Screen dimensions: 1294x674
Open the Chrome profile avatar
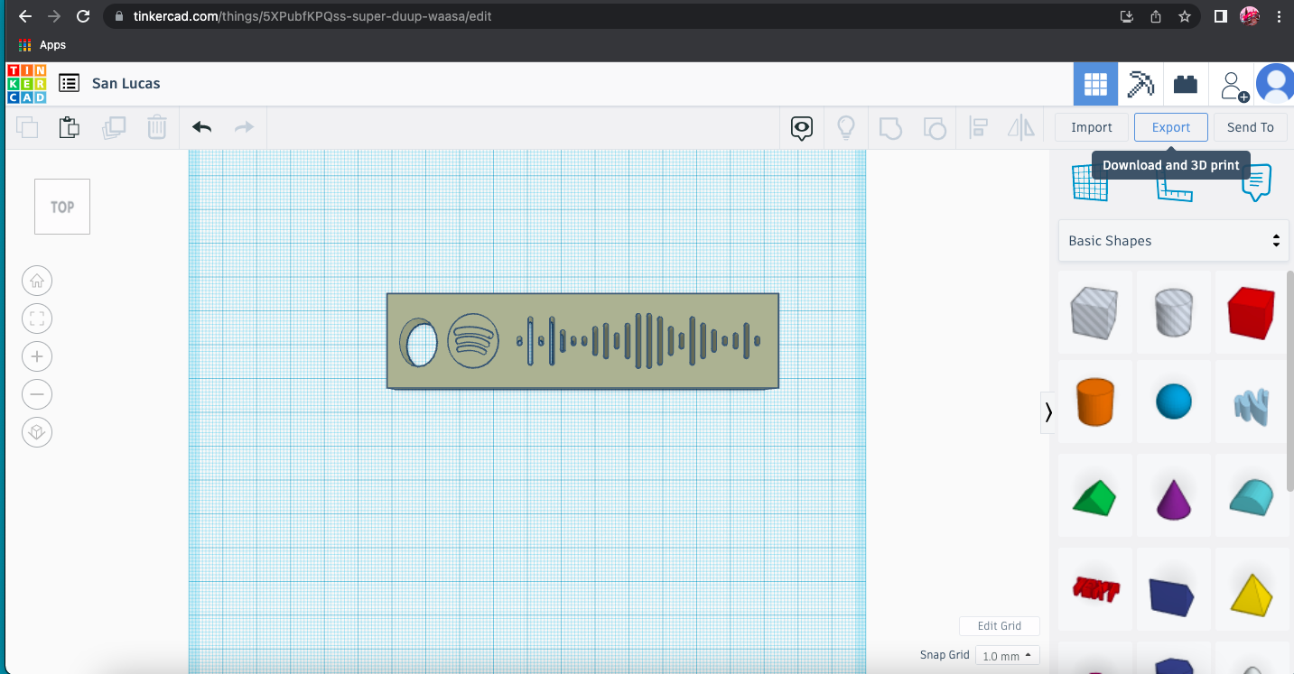[1250, 16]
